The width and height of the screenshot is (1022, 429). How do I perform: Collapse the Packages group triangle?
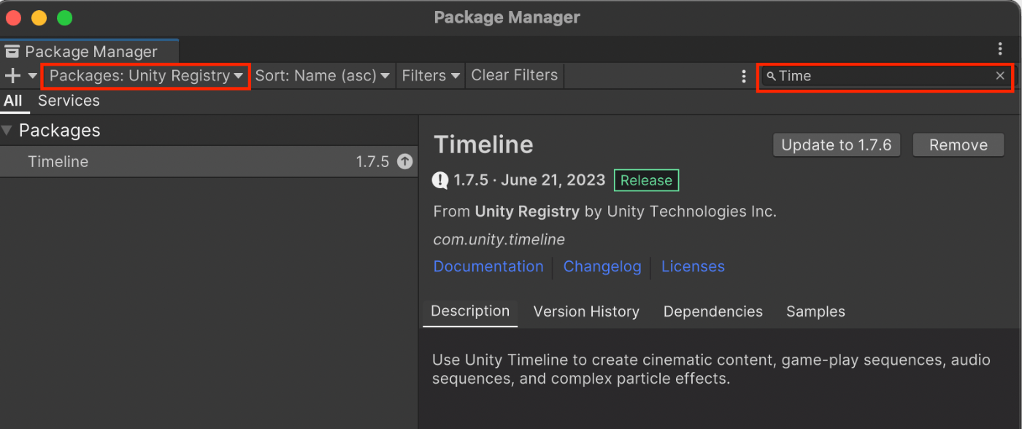(7, 131)
